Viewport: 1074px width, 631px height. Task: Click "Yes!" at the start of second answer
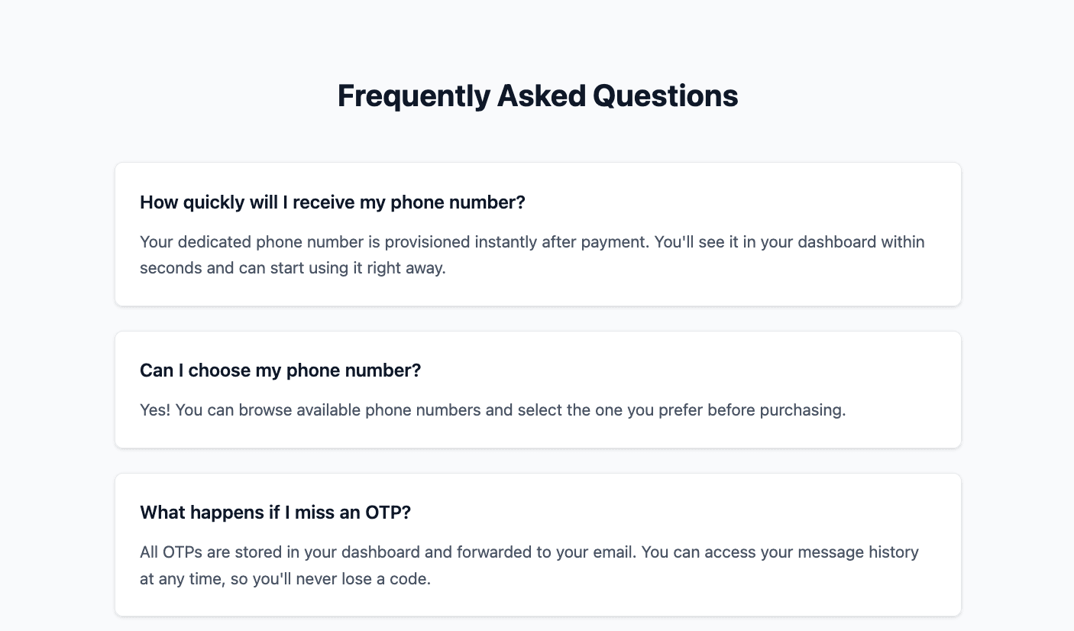pyautogui.click(x=155, y=410)
